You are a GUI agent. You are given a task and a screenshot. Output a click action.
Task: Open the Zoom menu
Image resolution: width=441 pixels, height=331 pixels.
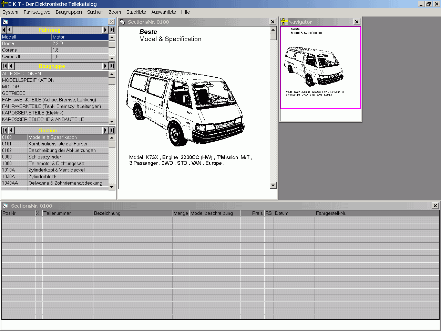pyautogui.click(x=115, y=12)
